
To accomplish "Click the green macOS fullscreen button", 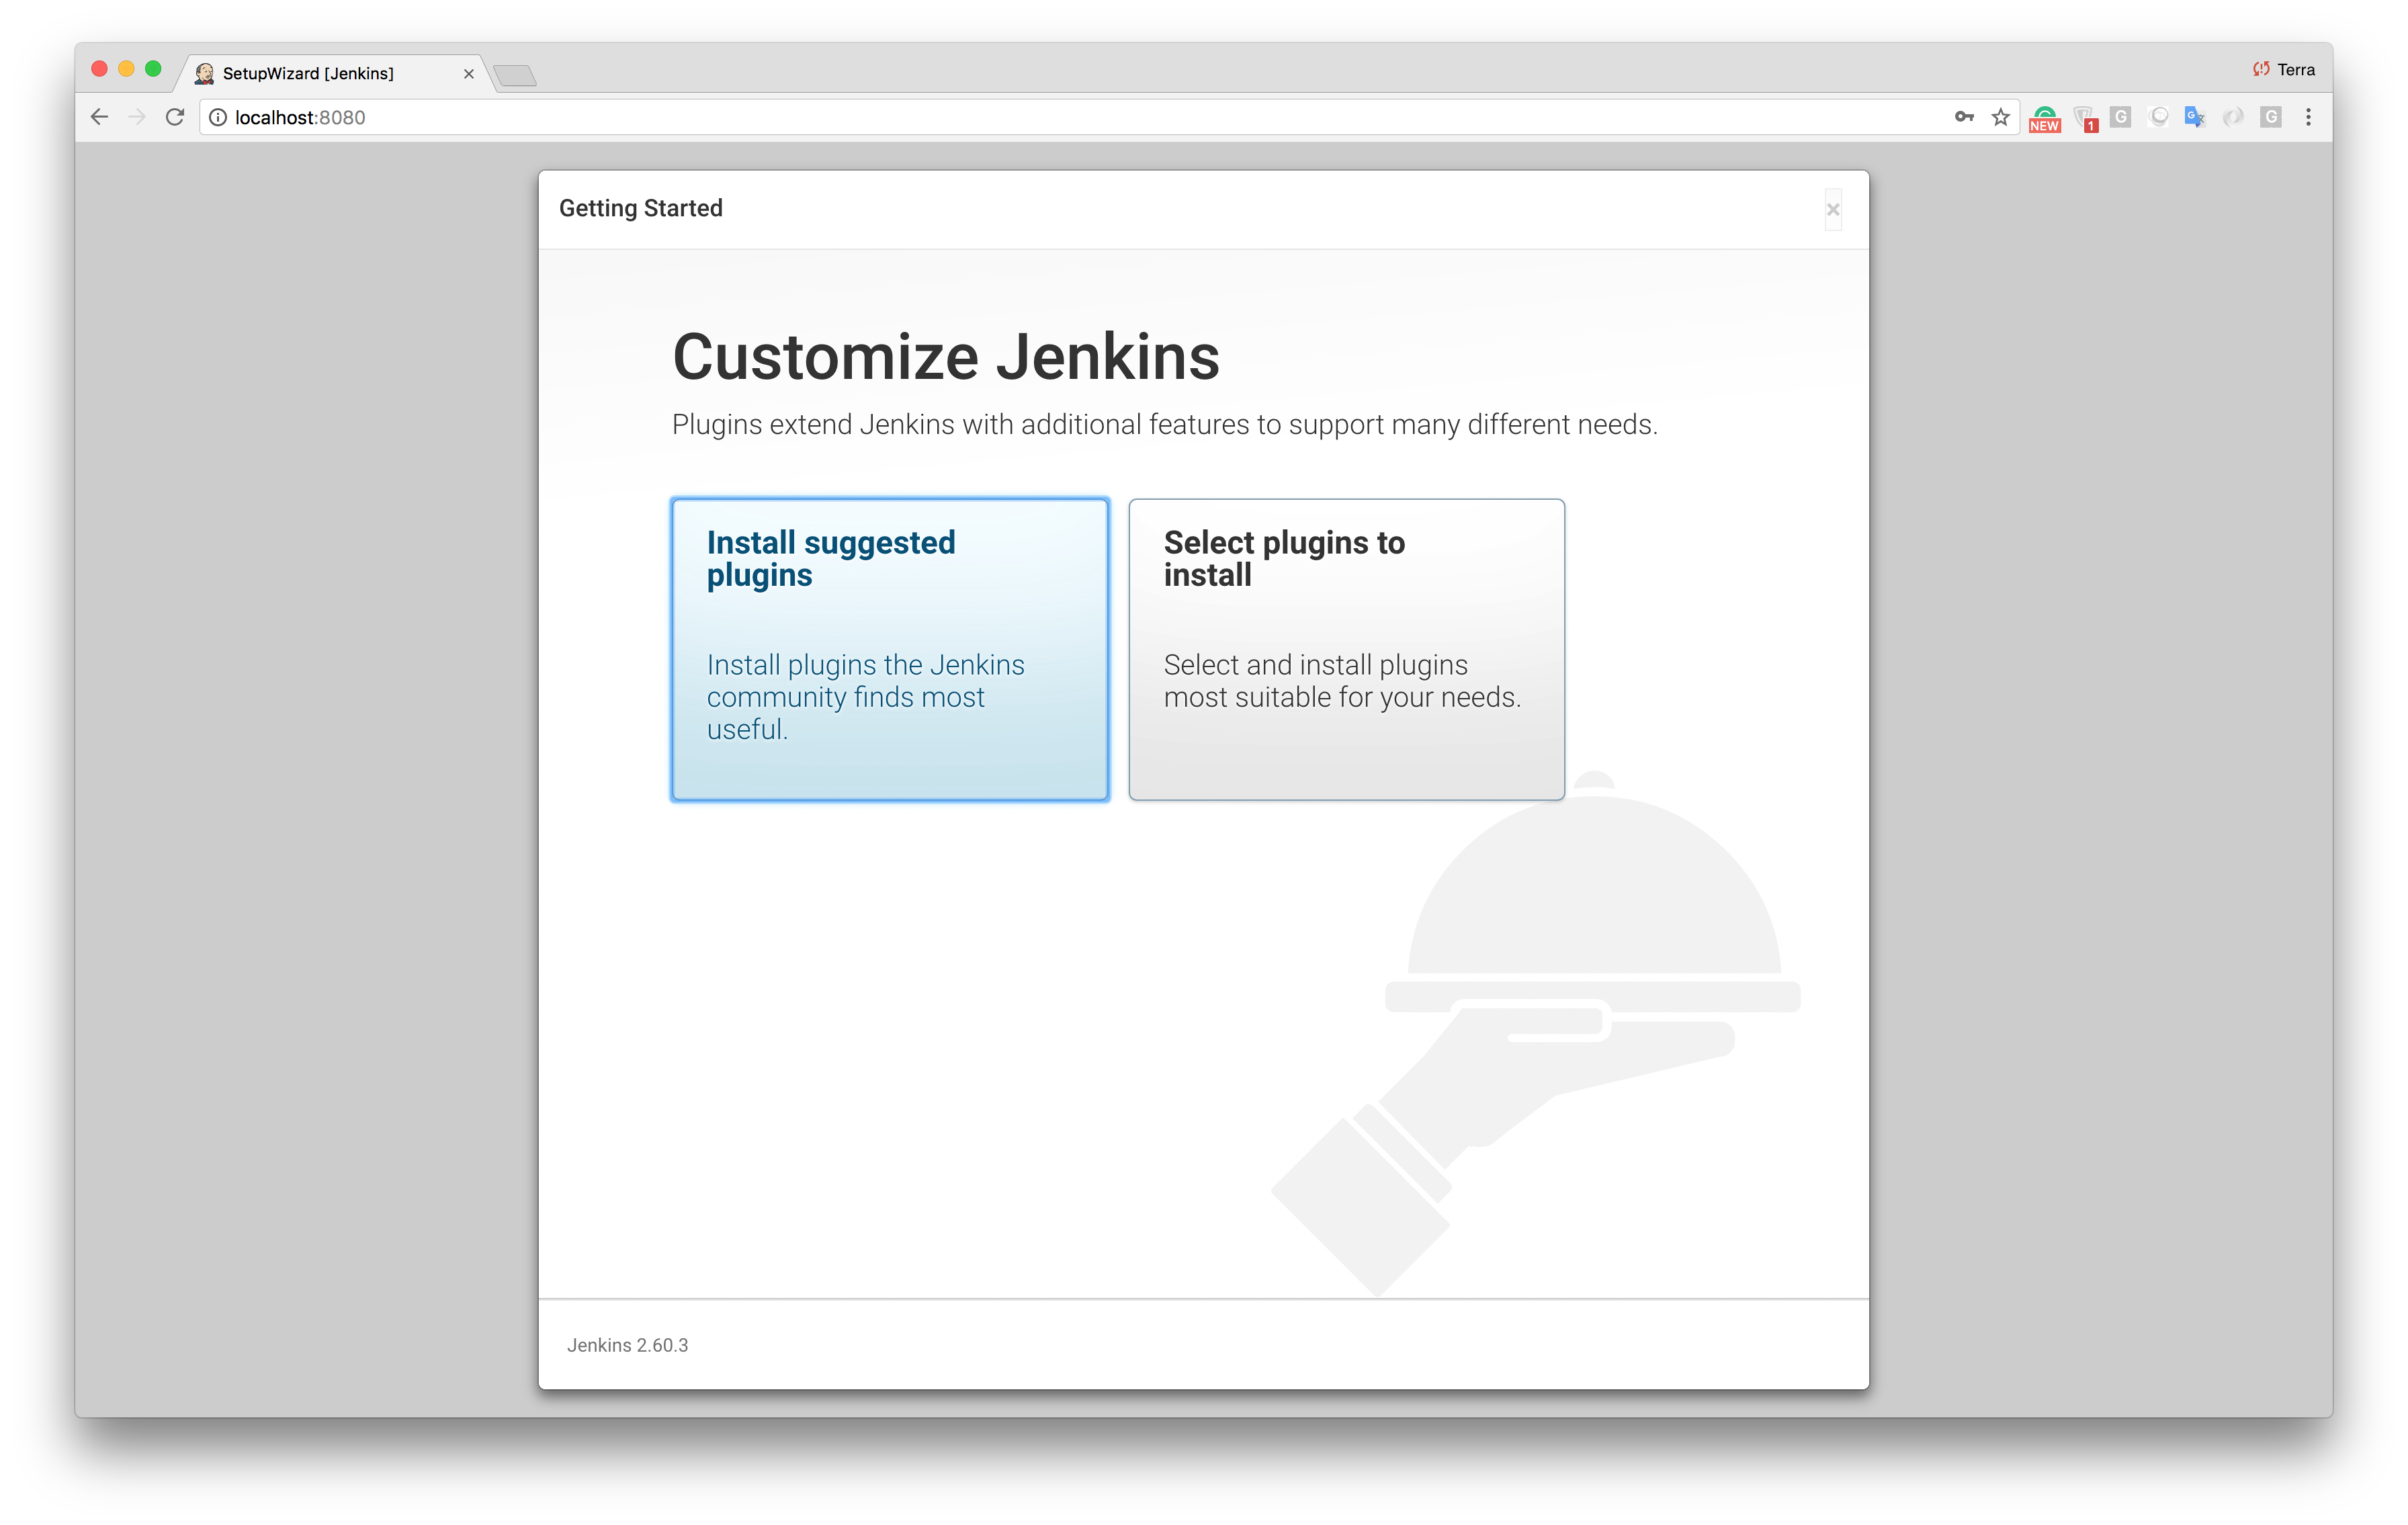I will [153, 69].
